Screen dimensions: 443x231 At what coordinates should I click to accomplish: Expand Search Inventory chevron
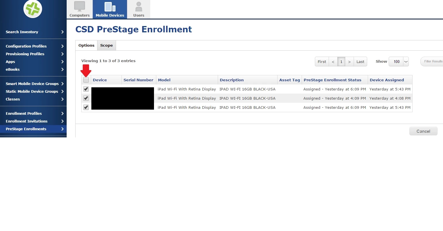[62, 32]
